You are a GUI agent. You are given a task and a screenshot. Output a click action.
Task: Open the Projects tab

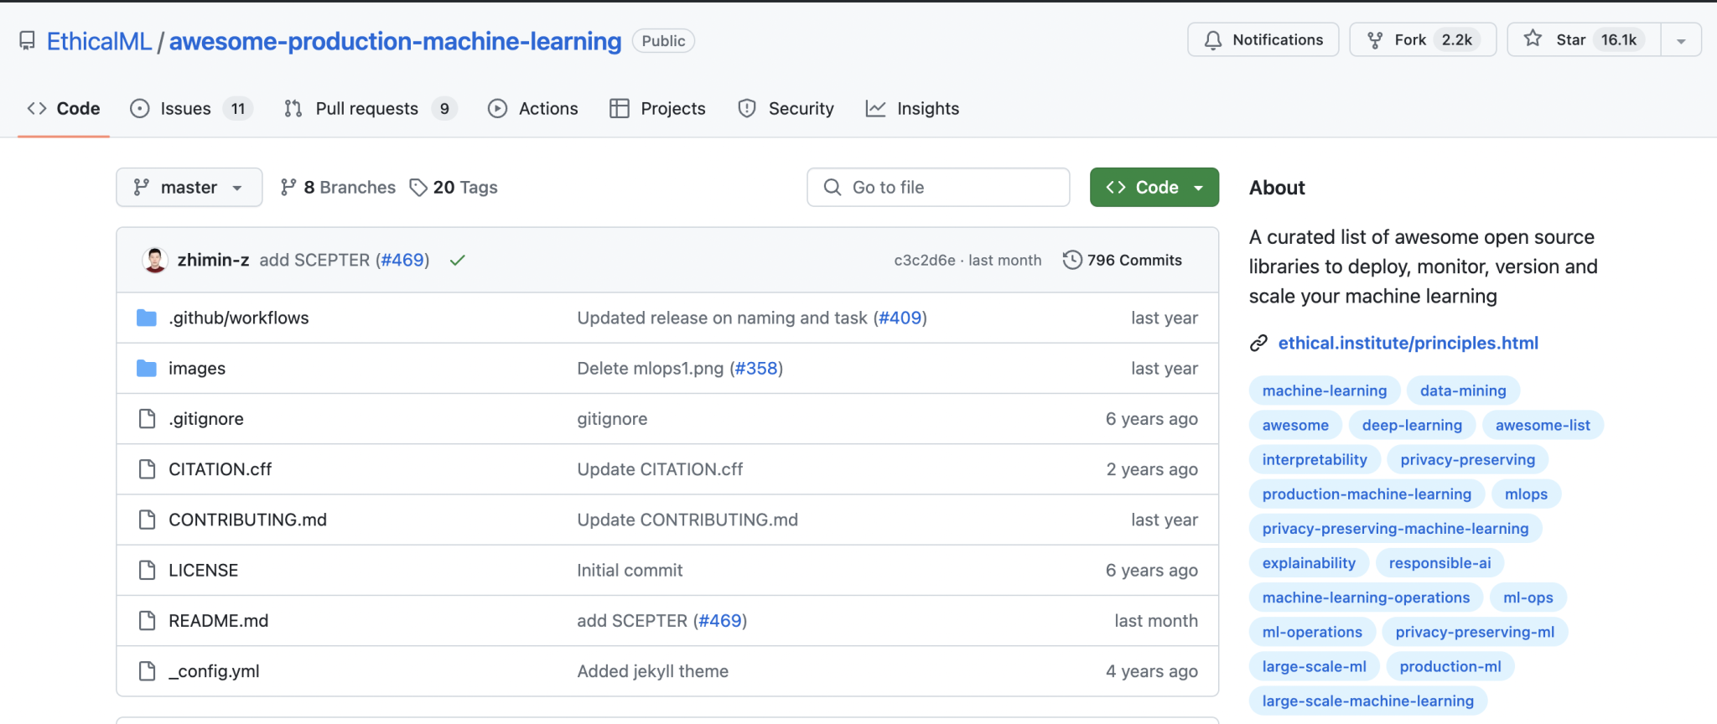click(657, 108)
